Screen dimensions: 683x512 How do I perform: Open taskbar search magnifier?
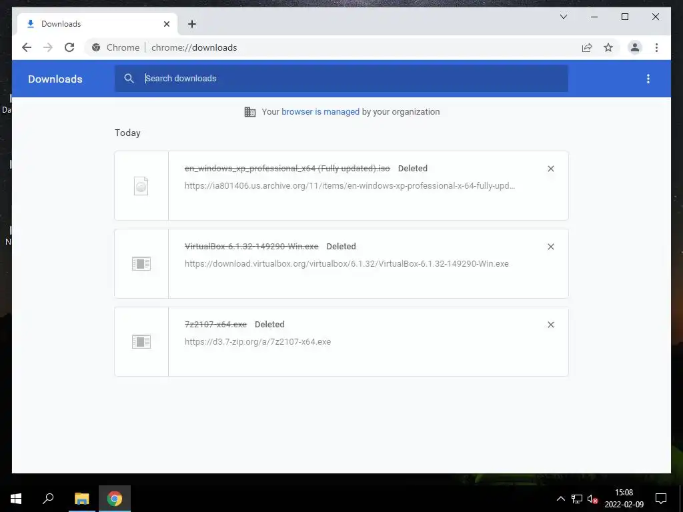pos(48,499)
